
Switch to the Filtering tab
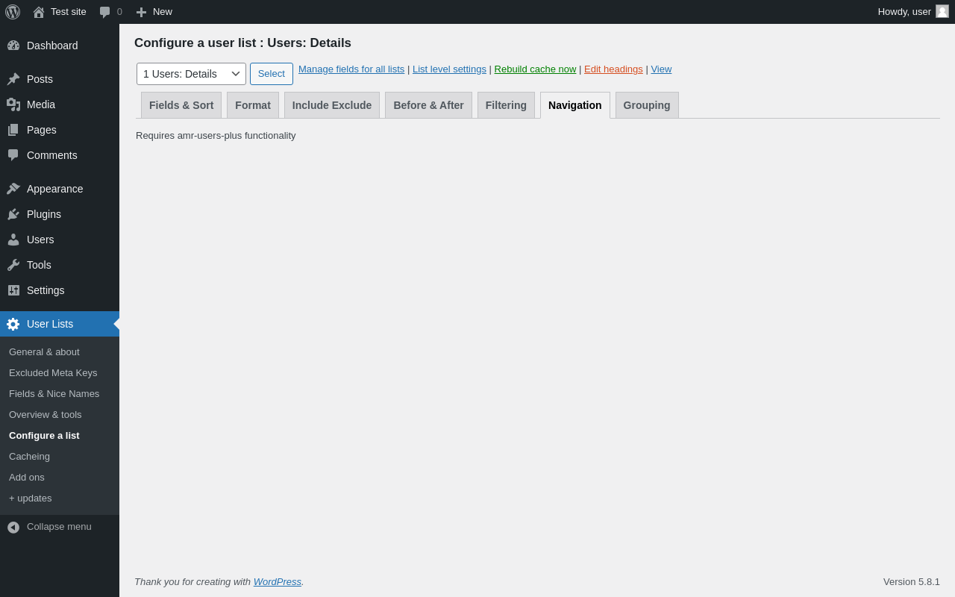coord(506,105)
